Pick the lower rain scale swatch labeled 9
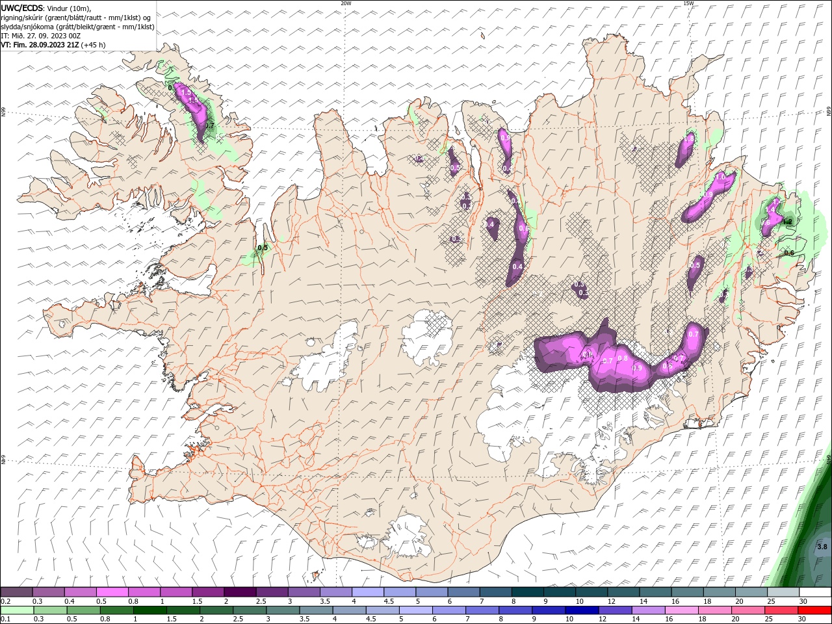This screenshot has height=624, width=832. (549, 610)
